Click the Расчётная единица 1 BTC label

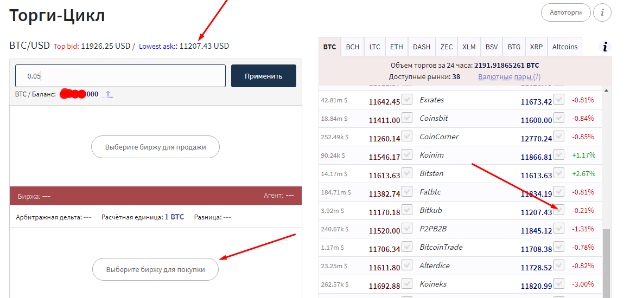[143, 217]
